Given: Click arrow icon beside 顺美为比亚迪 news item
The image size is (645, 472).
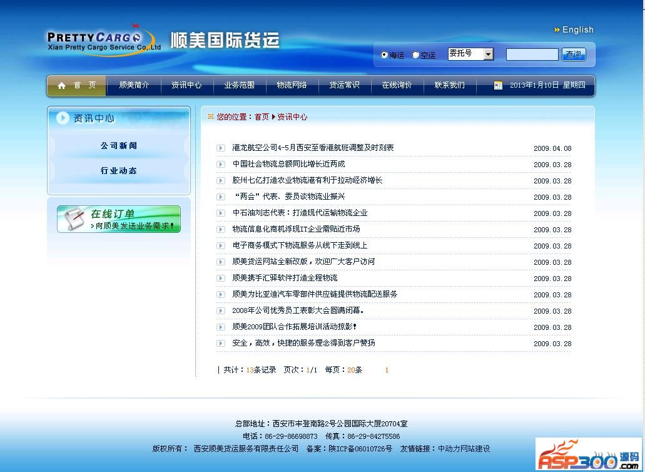Looking at the screenshot, I should (x=221, y=295).
